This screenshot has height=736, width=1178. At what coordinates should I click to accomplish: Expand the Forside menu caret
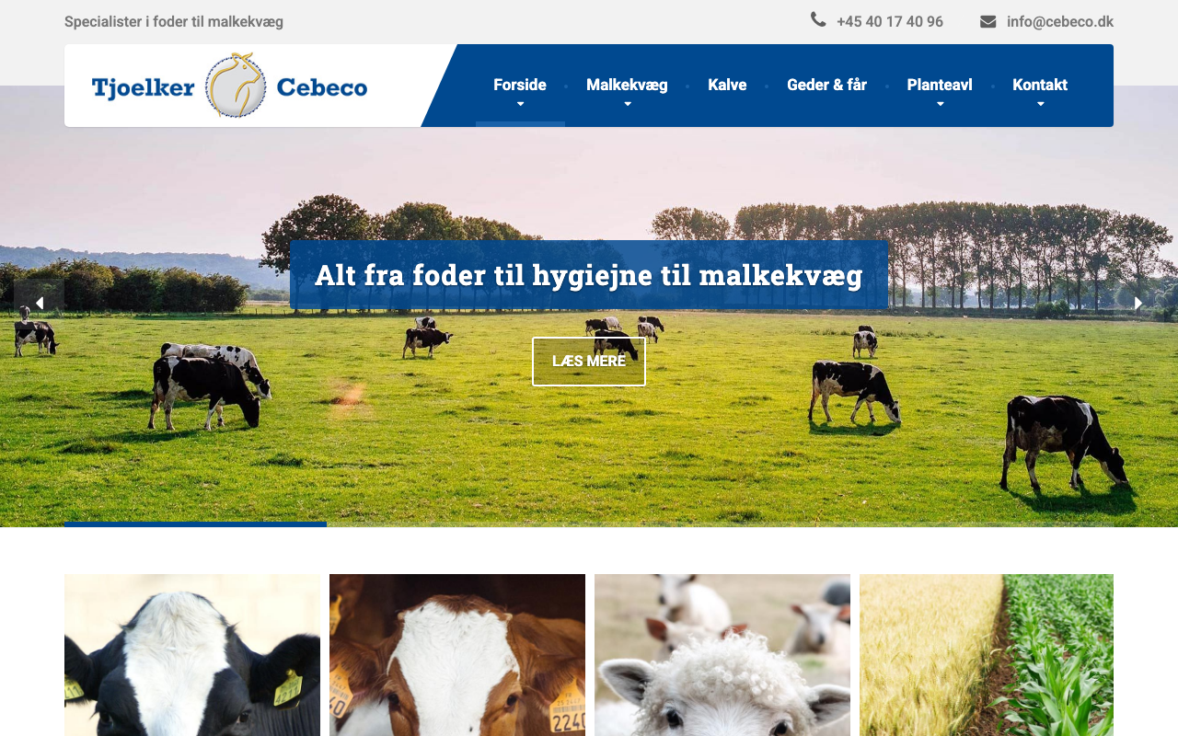(x=520, y=104)
